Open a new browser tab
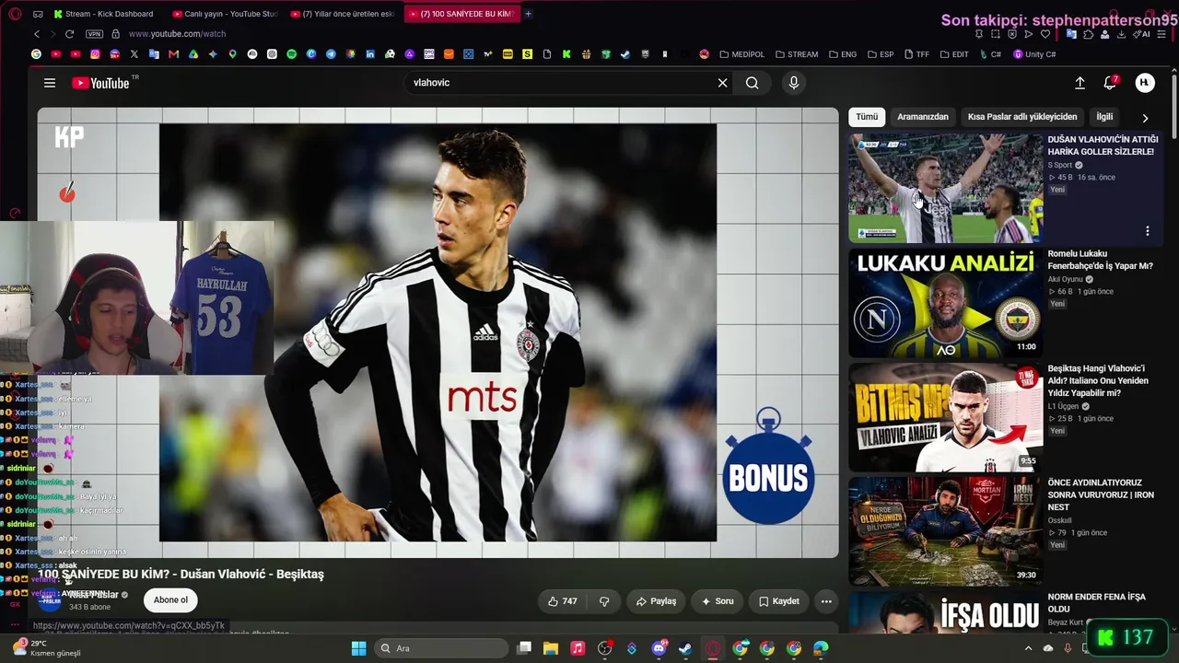This screenshot has width=1179, height=663. 528,14
